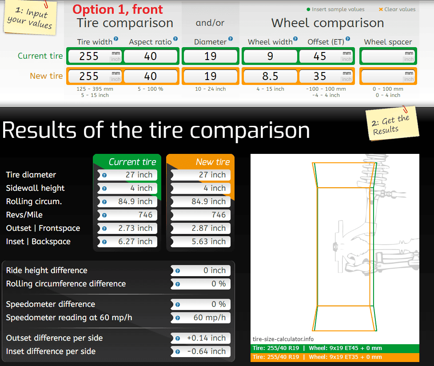The height and width of the screenshot is (366, 434).
Task: Click the '2: Get the Results' sticky note
Action: coord(392,123)
